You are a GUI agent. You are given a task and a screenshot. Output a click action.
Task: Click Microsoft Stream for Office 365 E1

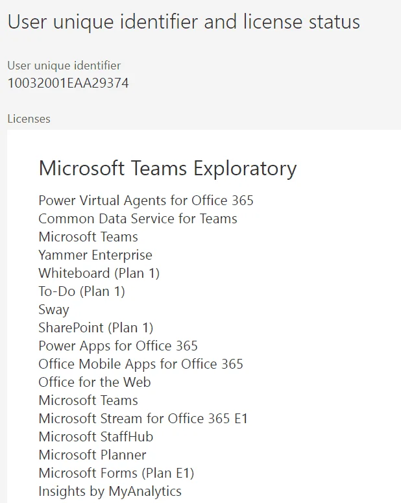tap(143, 419)
